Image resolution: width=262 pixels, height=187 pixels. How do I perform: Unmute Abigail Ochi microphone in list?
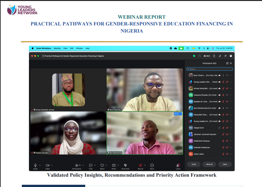pyautogui.click(x=223, y=128)
